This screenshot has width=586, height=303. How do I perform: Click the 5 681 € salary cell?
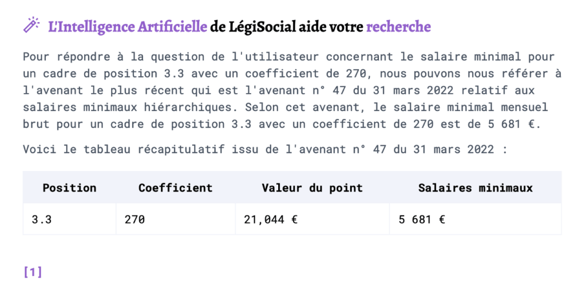click(x=476, y=220)
